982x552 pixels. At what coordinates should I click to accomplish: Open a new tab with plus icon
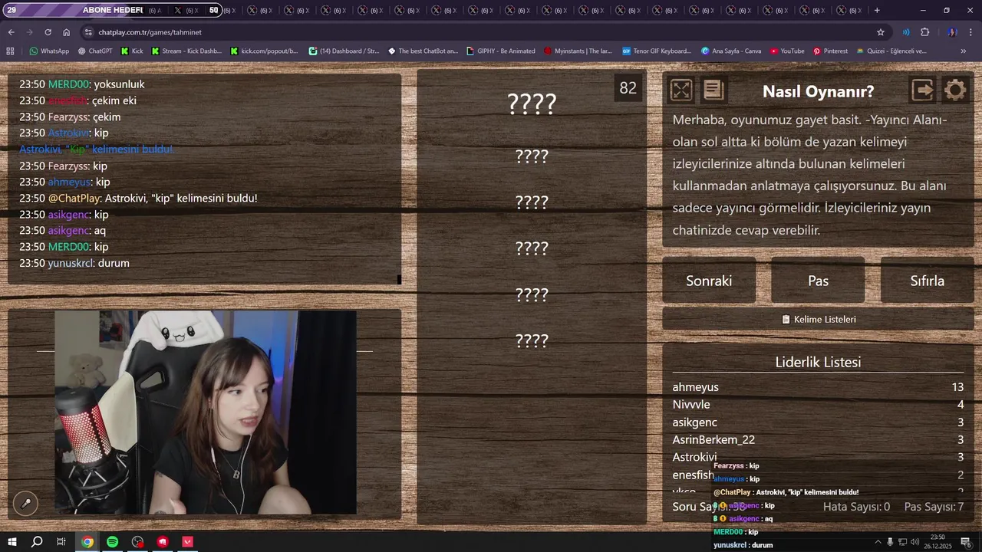click(877, 10)
